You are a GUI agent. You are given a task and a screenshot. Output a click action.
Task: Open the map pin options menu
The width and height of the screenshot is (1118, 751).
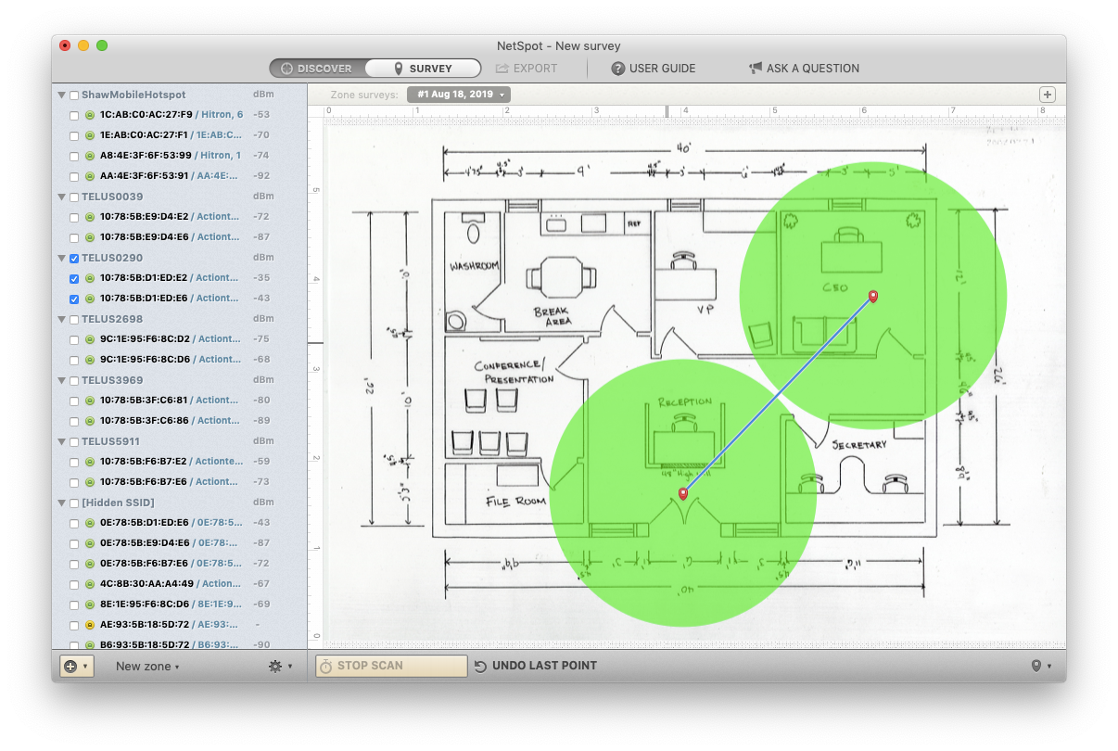point(1041,667)
